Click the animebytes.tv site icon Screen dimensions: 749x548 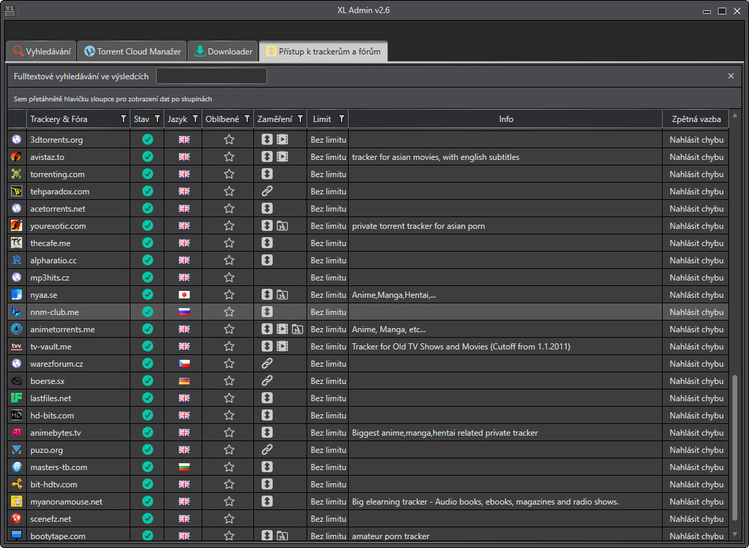(x=17, y=432)
